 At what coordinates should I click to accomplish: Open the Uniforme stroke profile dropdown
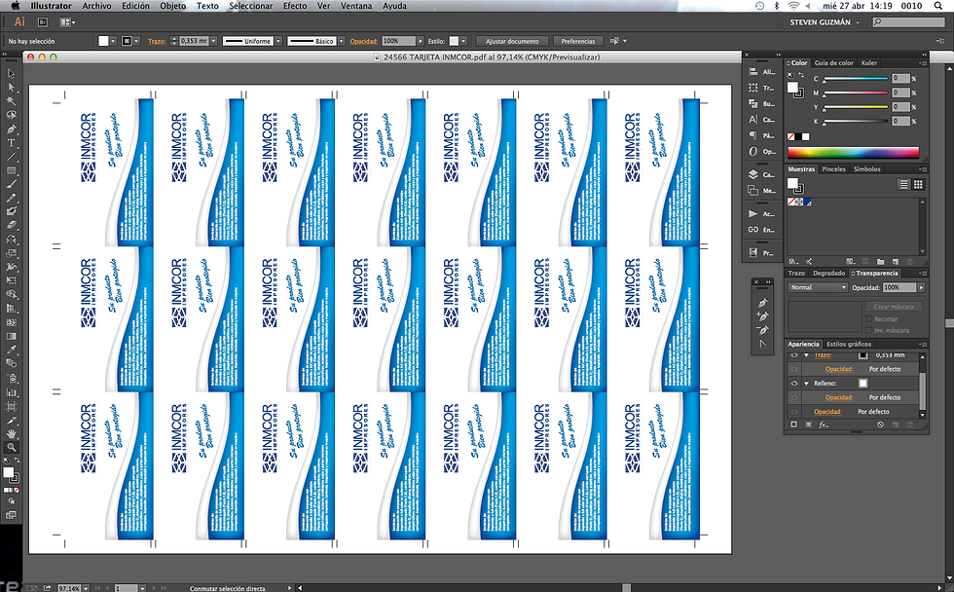coord(278,41)
